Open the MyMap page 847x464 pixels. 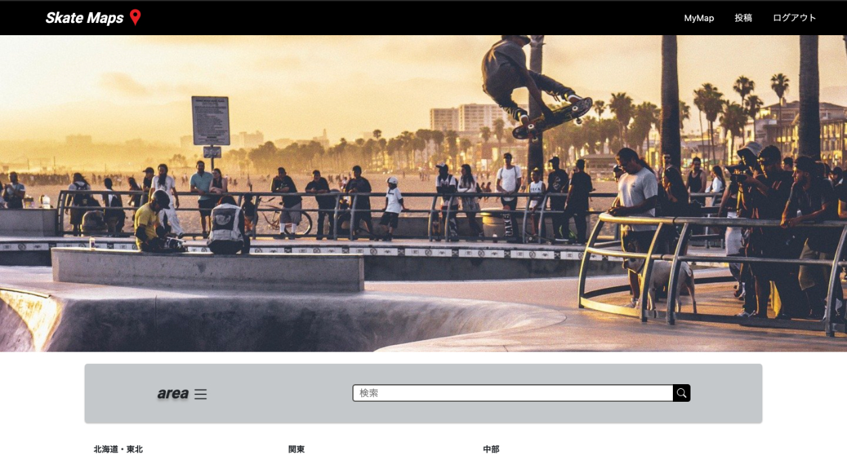coord(699,18)
